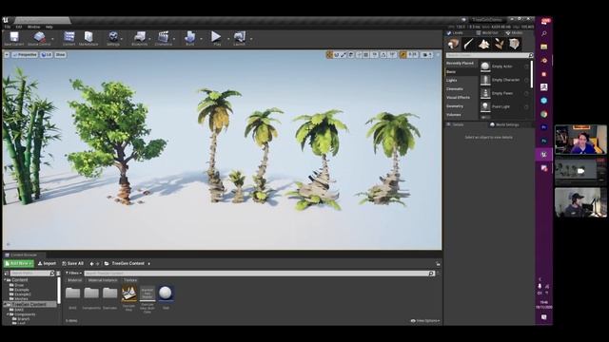The height and width of the screenshot is (342, 609).
Task: Expand the TreeGen Content path arrow
Action: [x=148, y=264]
